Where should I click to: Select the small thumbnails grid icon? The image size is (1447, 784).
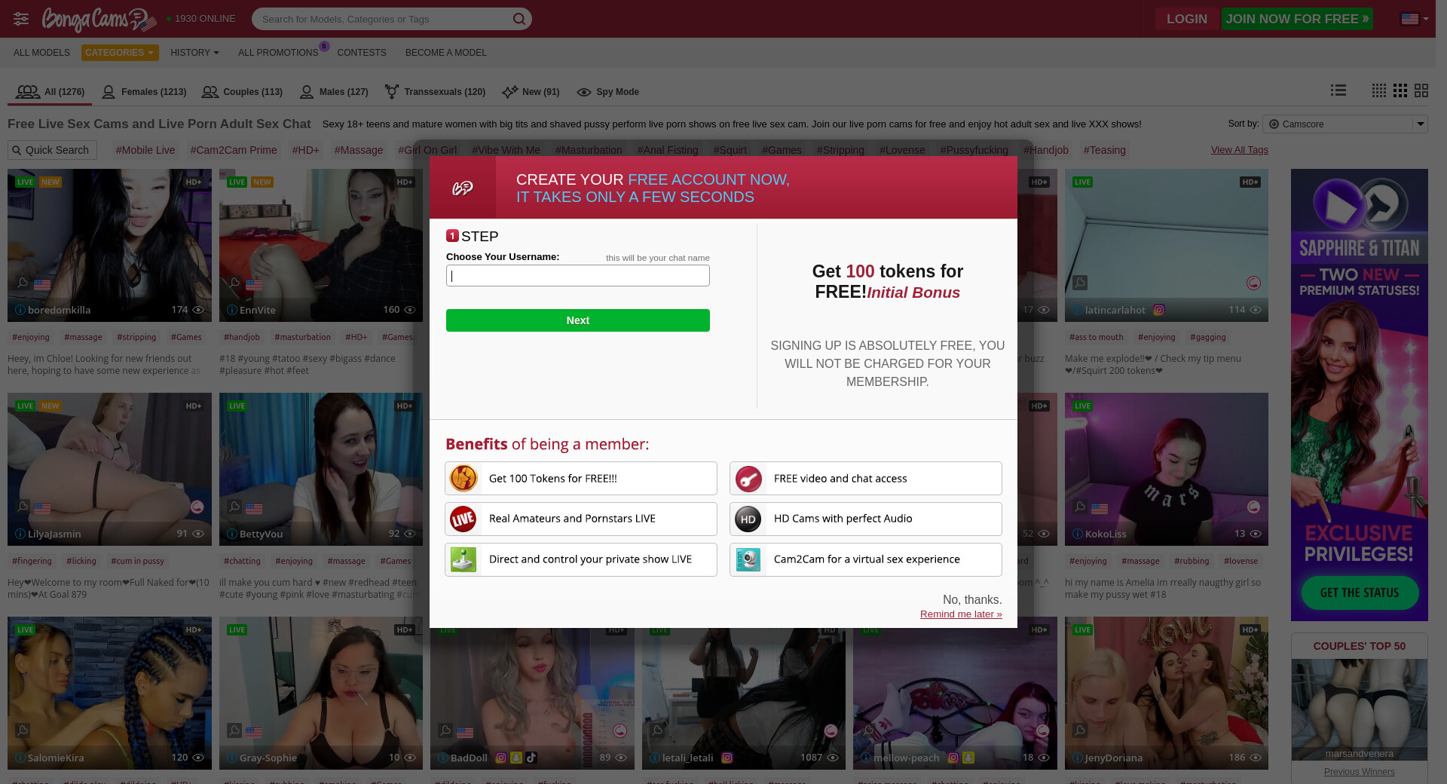(1378, 90)
